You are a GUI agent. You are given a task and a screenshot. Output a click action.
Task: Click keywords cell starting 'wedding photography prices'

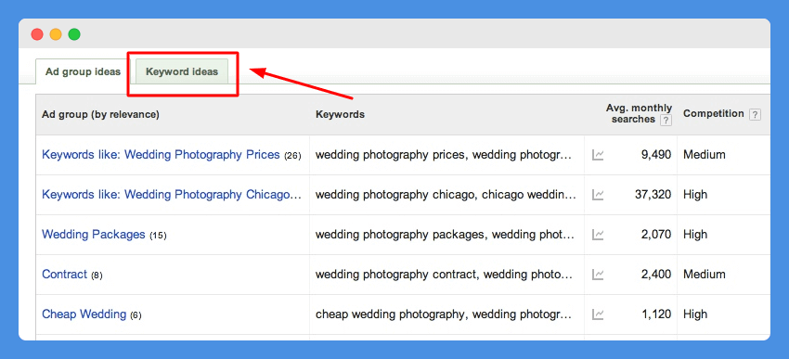pyautogui.click(x=444, y=155)
